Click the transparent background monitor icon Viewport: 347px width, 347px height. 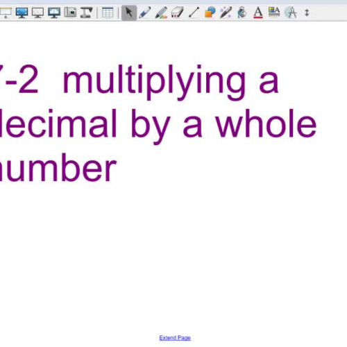click(x=37, y=12)
